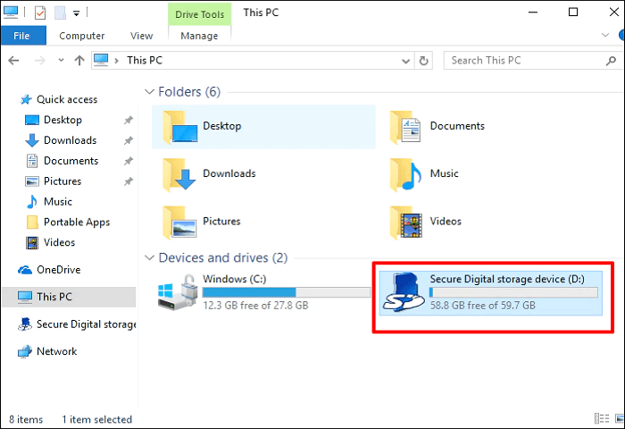Collapse the Devices and drives group

pos(149,258)
